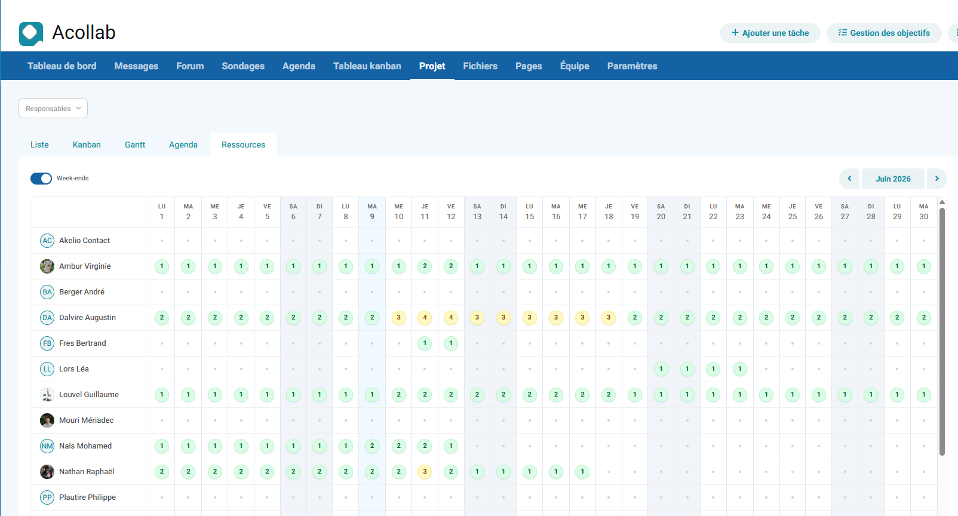The image size is (958, 516).
Task: Click Lors Léa's badge on June 20
Action: 661,369
